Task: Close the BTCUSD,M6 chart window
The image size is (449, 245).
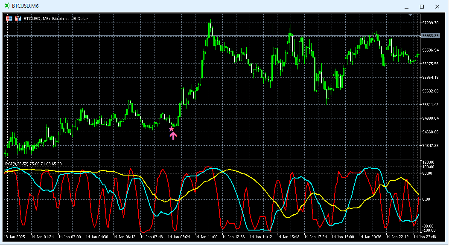Action: point(437,6)
